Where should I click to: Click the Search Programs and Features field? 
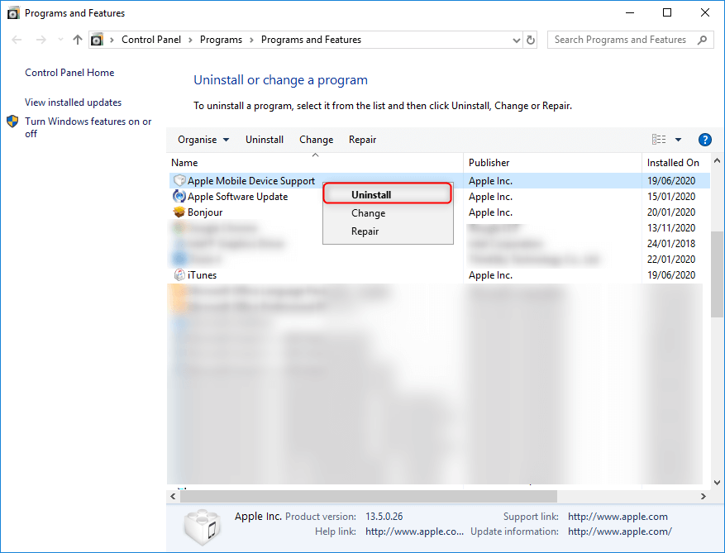pos(620,40)
